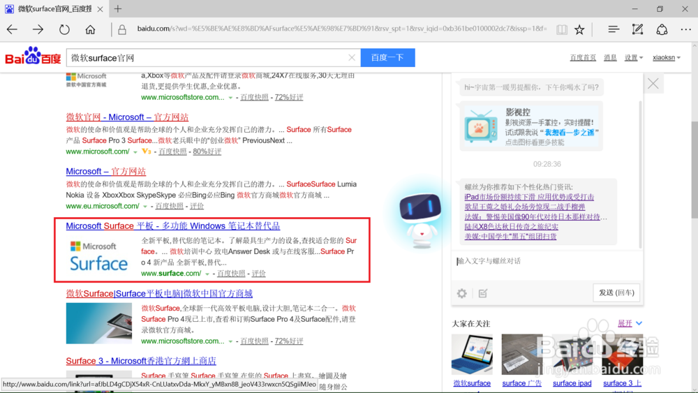Screen dimensions: 698x393
Task: Click the Baidu logo
Action: point(33,57)
